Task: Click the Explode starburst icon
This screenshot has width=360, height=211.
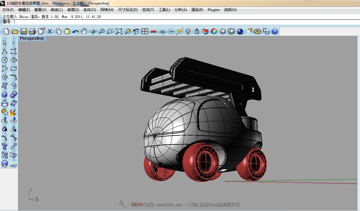Action: [14, 112]
